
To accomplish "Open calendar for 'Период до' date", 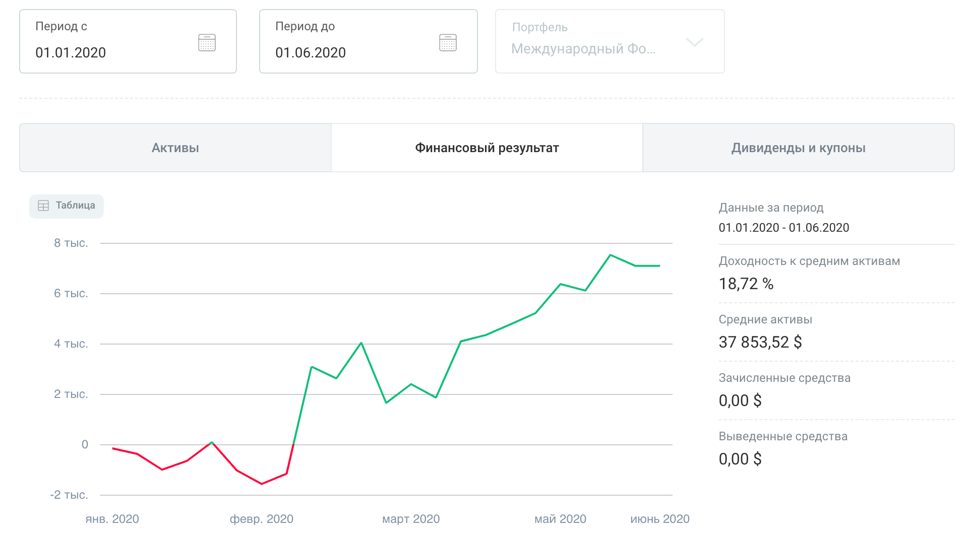I will point(448,43).
